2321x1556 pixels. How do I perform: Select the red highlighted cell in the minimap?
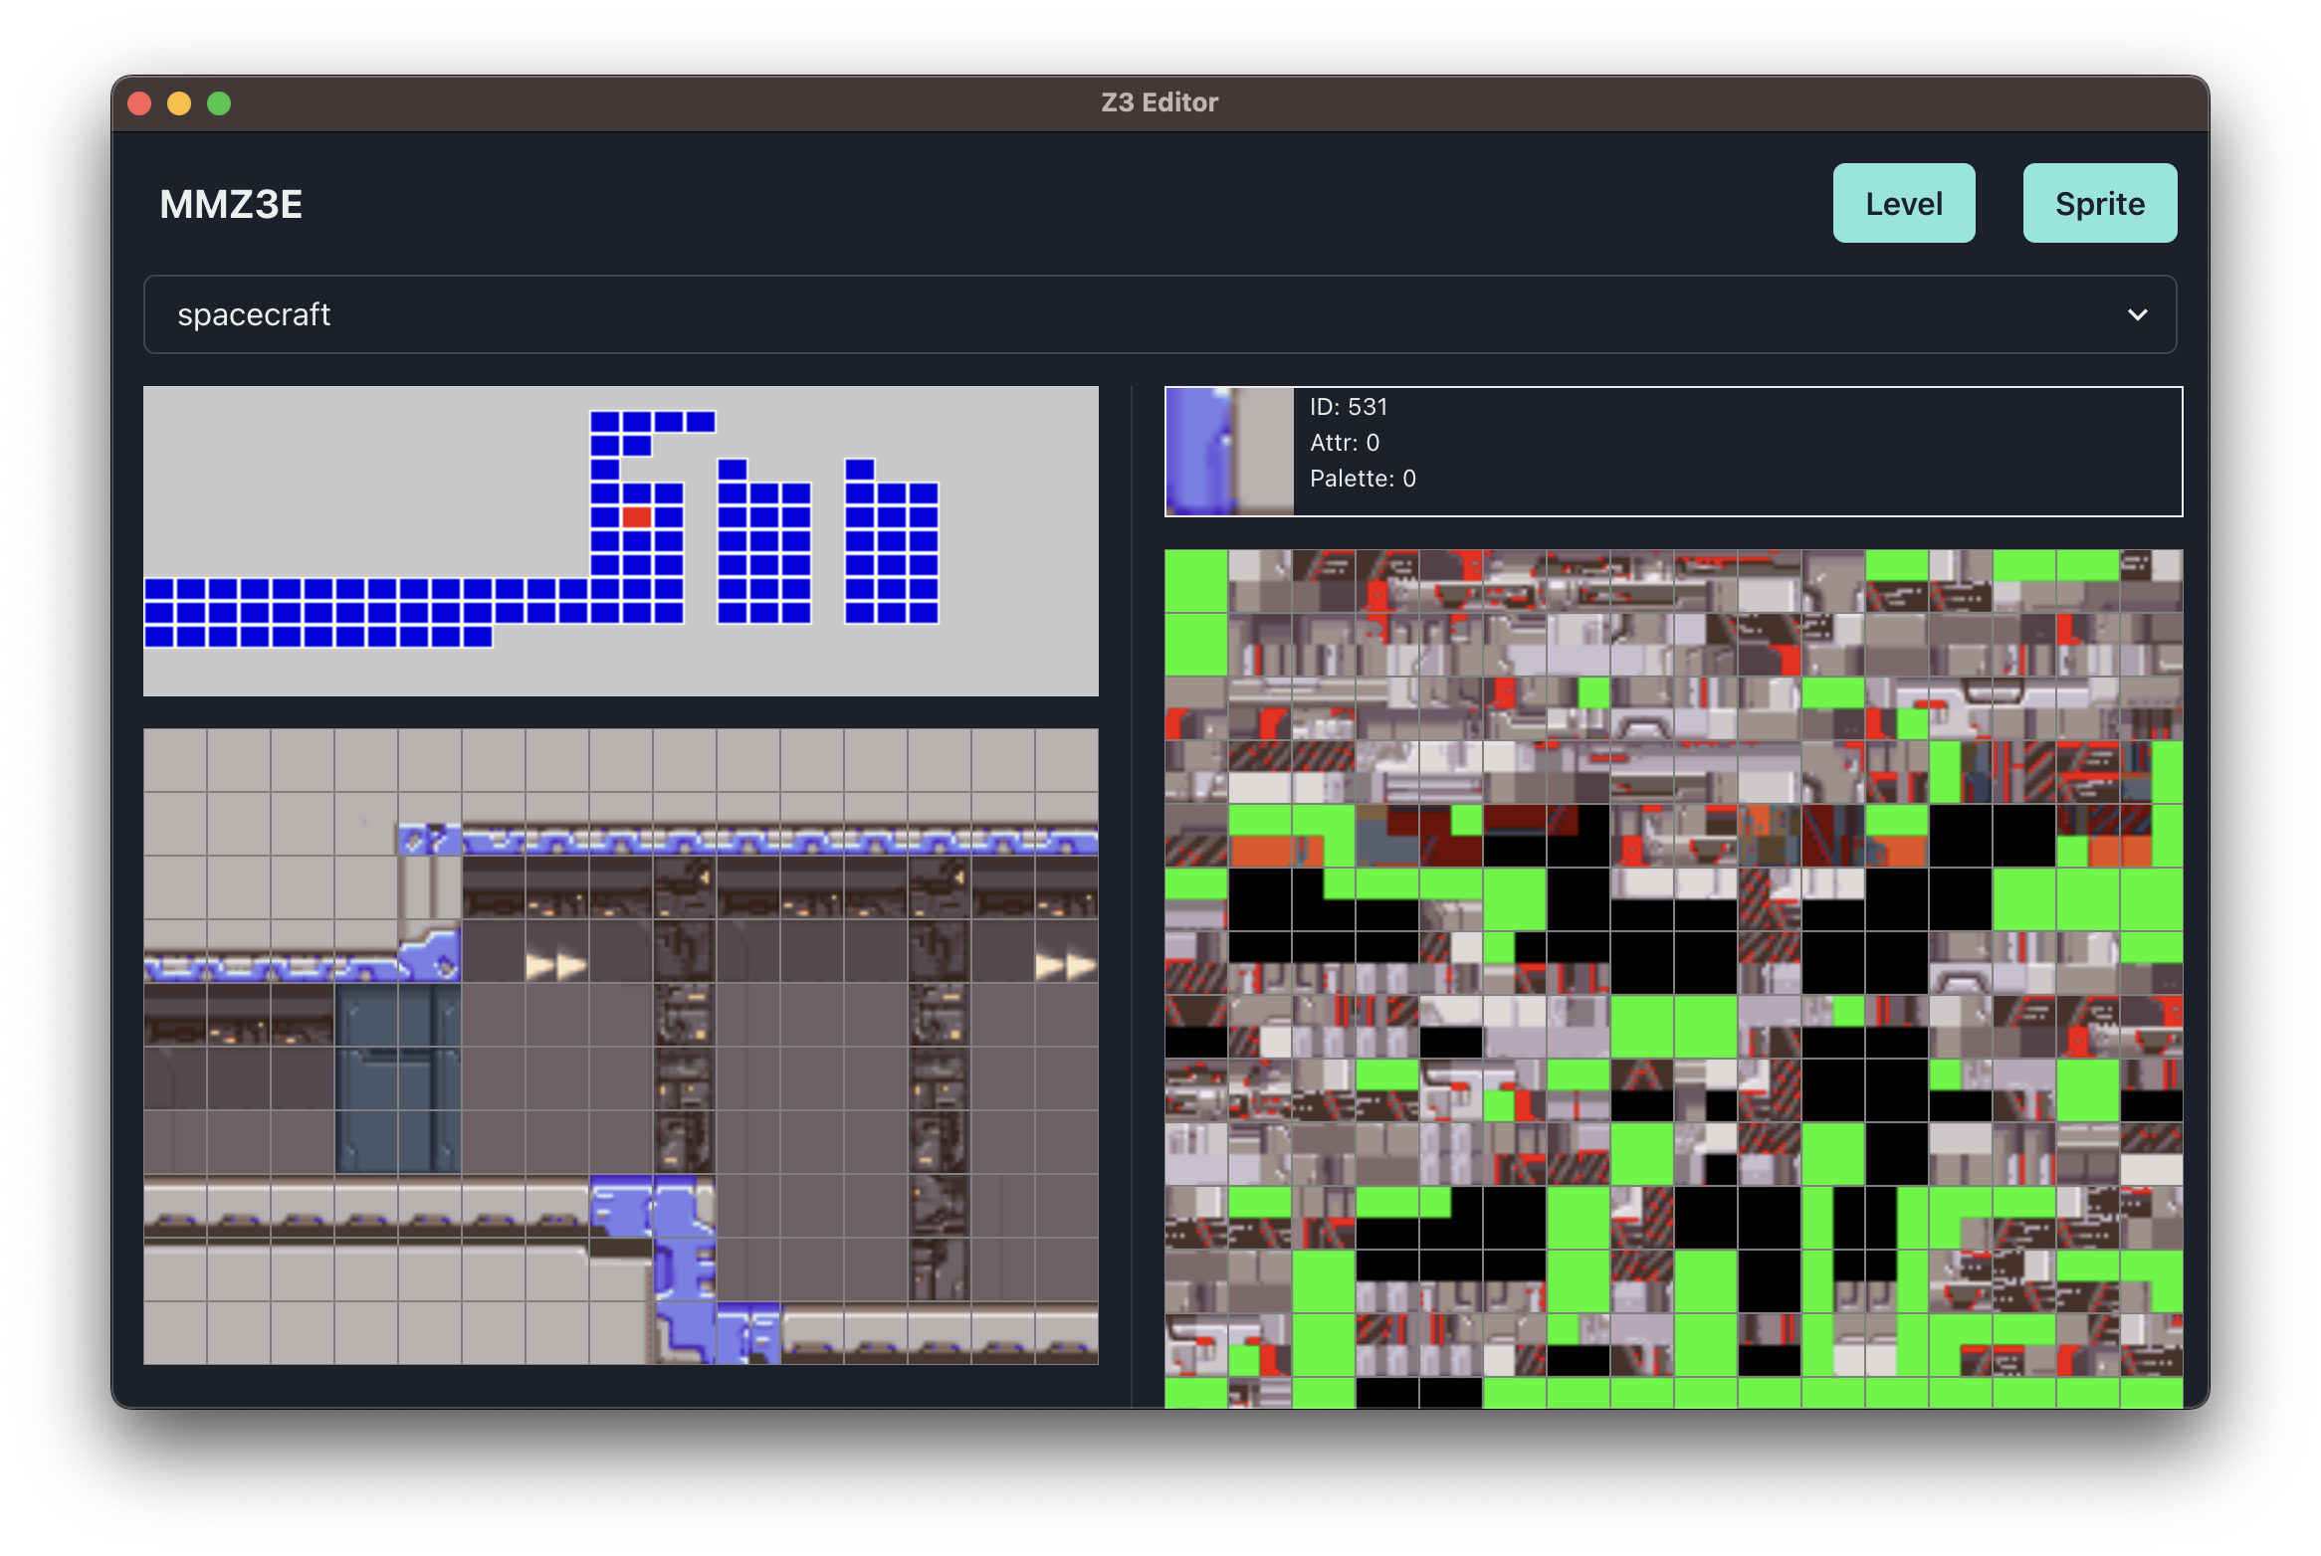[636, 517]
